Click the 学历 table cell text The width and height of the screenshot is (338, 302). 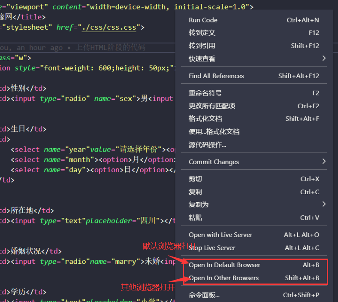[x=18, y=292]
